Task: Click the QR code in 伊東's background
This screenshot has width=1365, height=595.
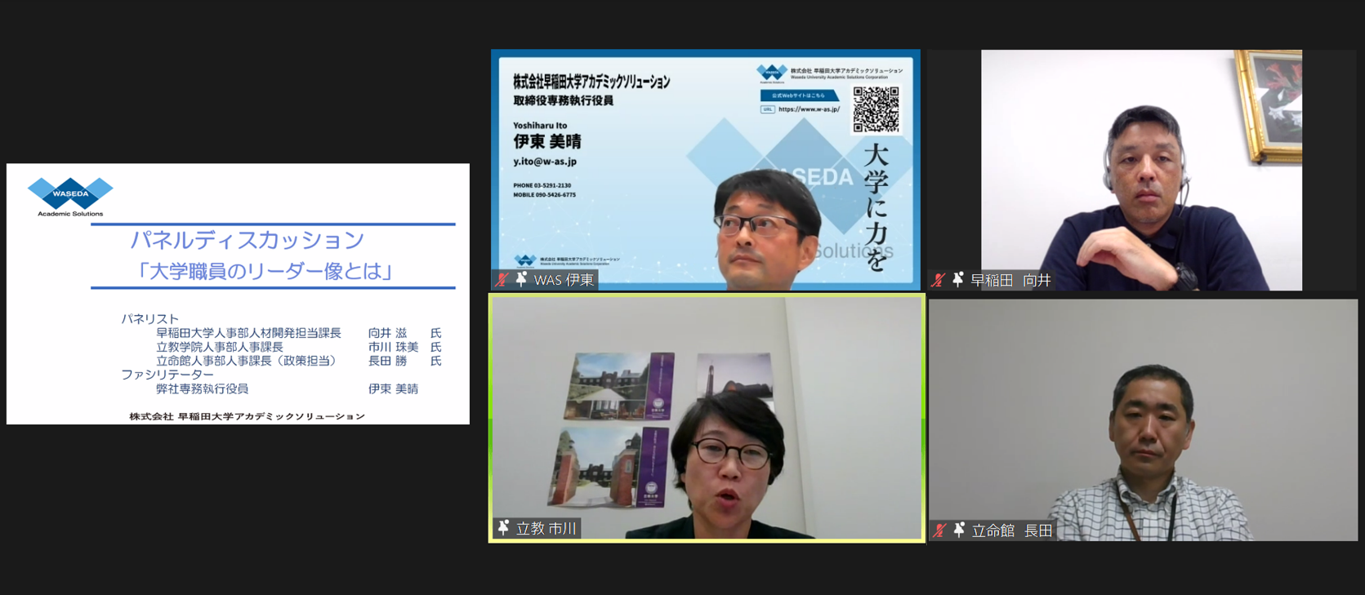Action: [x=877, y=109]
